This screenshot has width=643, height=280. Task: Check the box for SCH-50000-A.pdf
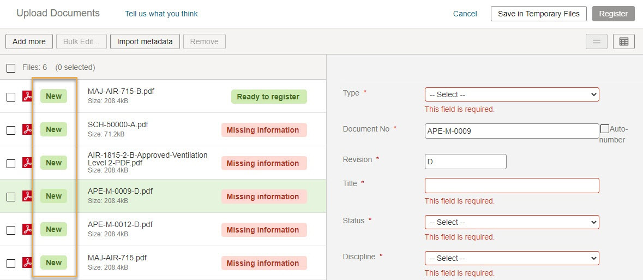pos(11,130)
